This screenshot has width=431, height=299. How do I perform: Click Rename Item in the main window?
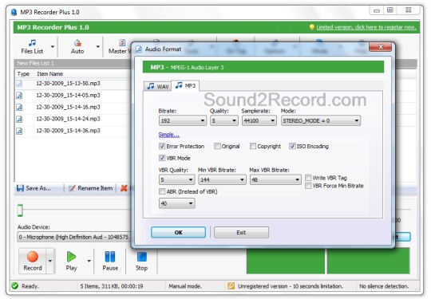click(x=91, y=188)
